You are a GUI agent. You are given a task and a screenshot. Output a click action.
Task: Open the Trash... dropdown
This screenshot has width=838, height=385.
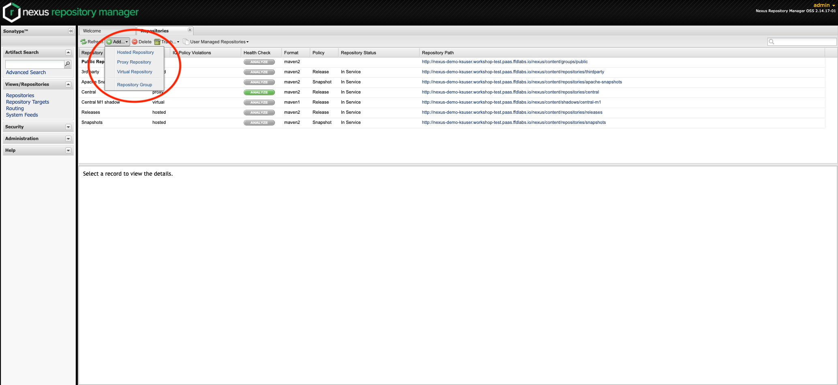pyautogui.click(x=167, y=42)
